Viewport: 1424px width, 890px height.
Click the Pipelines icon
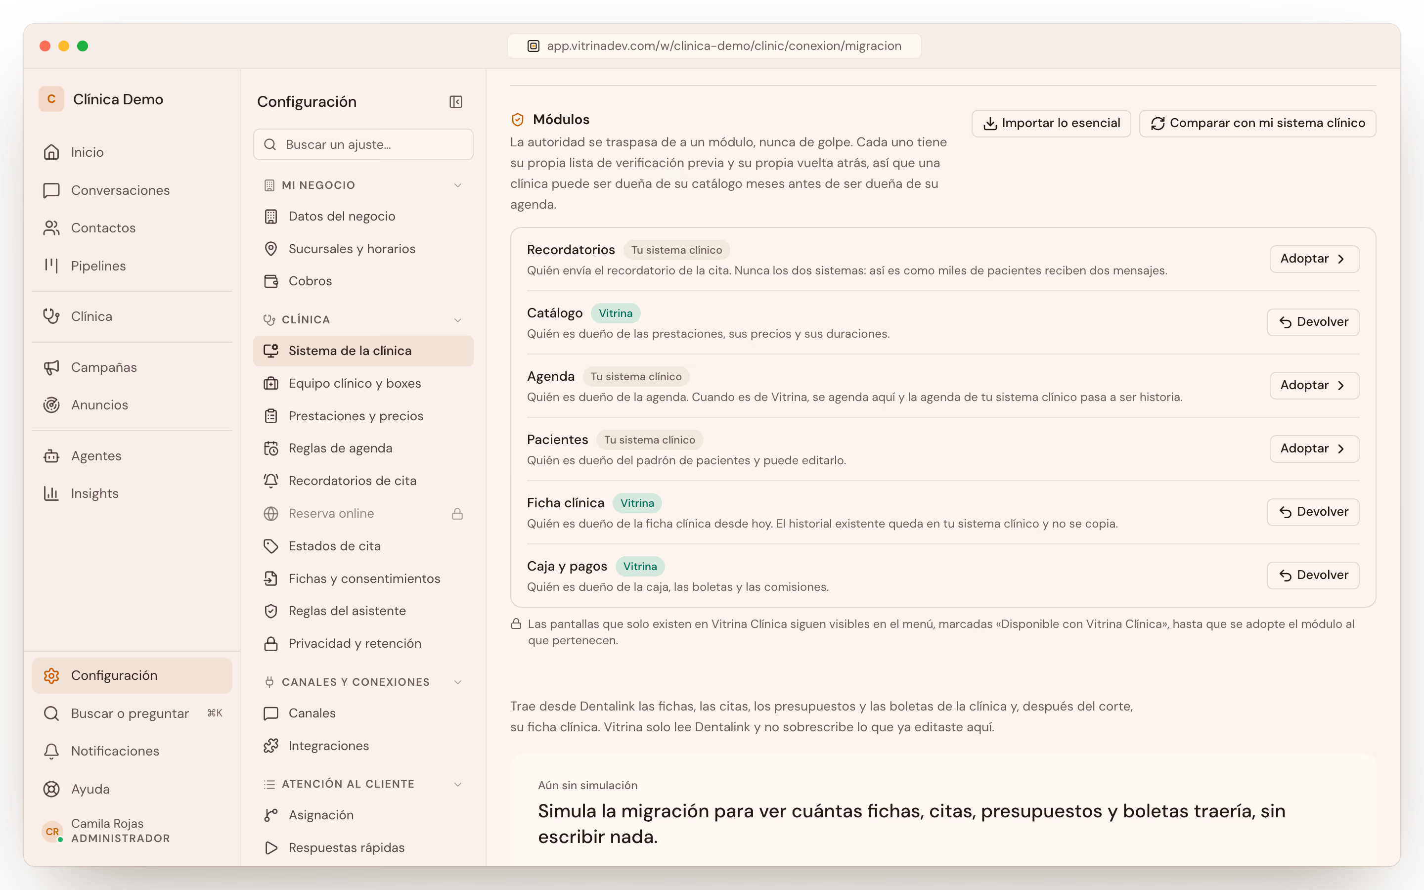click(x=51, y=266)
